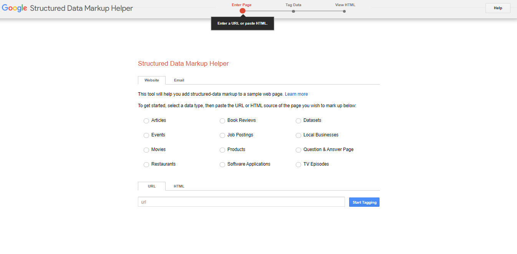Switch to the Website tab
Screen dimensions: 517x254
tap(152, 80)
